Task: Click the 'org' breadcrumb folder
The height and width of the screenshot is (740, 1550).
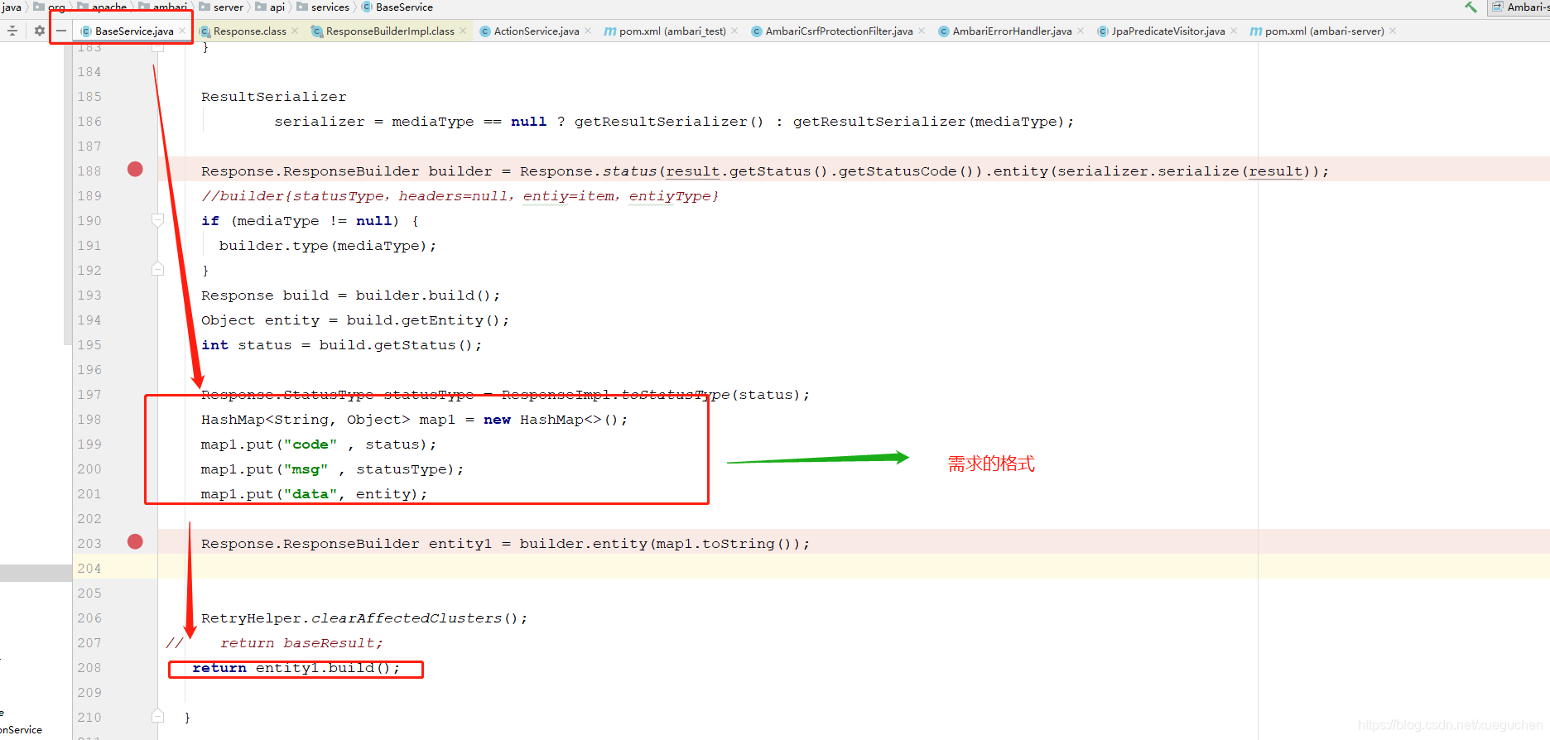Action: (x=50, y=7)
